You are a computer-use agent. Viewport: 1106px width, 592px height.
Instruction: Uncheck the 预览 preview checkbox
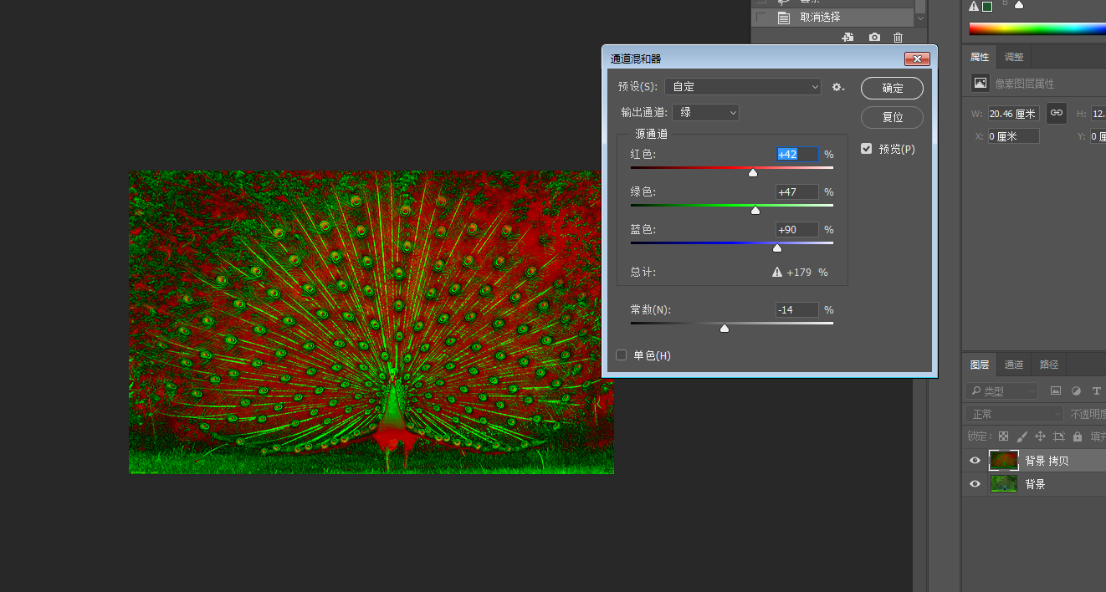click(867, 149)
